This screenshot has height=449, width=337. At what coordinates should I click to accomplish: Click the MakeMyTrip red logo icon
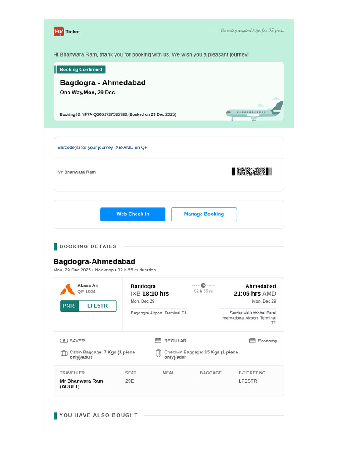point(58,32)
